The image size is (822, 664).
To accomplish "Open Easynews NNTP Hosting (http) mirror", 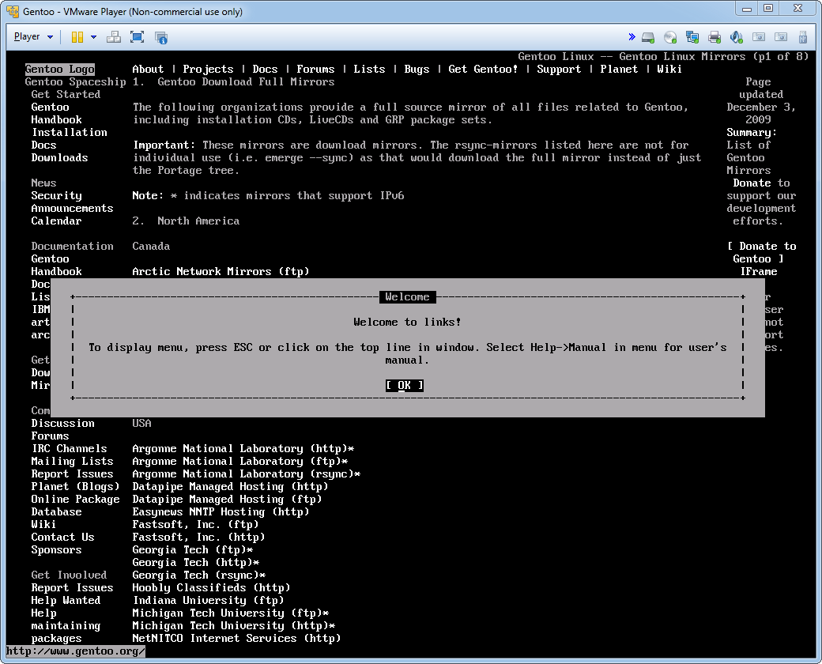I will (221, 512).
